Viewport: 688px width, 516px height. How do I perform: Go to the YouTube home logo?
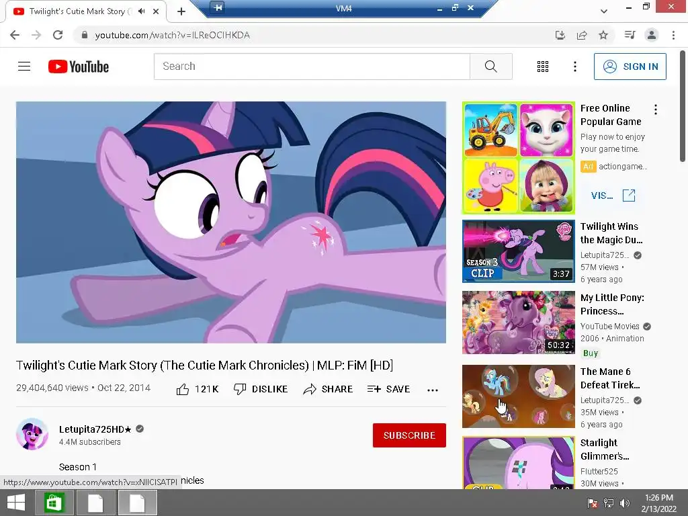tap(79, 67)
